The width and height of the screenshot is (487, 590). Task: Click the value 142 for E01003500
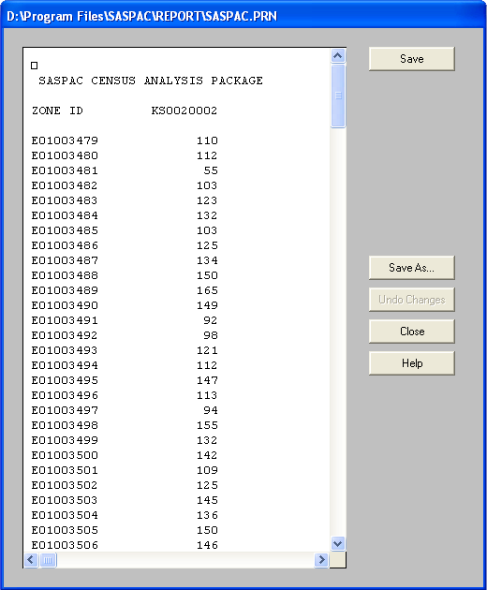pos(207,455)
